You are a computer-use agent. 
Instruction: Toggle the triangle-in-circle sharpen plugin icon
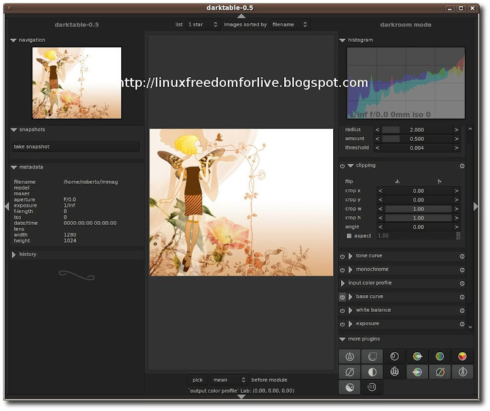[x=349, y=356]
